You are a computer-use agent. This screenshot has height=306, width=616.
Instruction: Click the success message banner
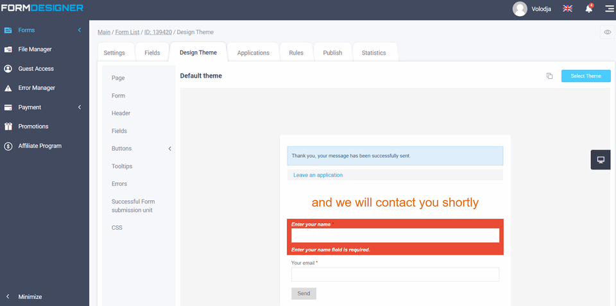tap(395, 156)
